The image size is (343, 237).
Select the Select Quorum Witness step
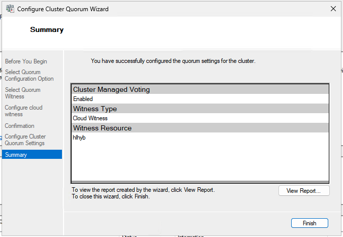click(22, 93)
